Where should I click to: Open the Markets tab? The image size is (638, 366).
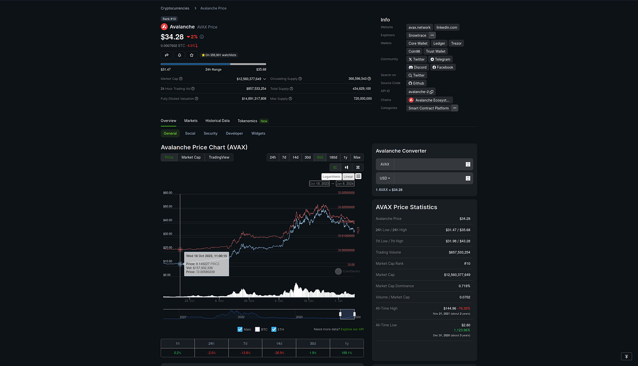191,121
